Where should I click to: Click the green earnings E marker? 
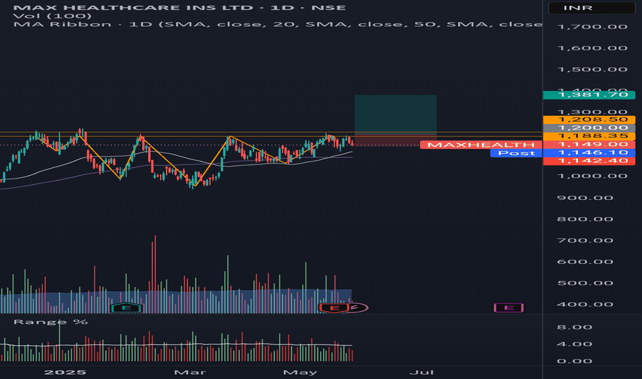[x=127, y=308]
